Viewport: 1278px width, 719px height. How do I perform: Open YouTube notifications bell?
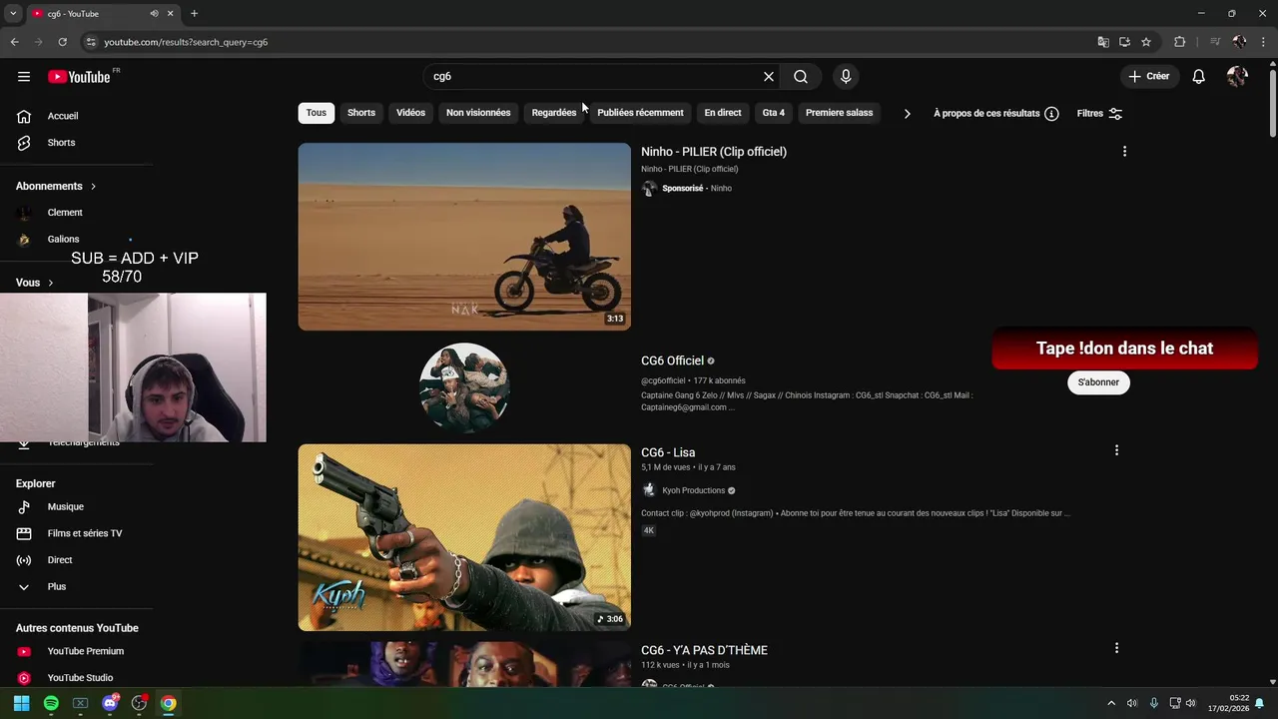pos(1199,77)
